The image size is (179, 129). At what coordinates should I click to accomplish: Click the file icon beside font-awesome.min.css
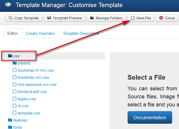(x=15, y=84)
